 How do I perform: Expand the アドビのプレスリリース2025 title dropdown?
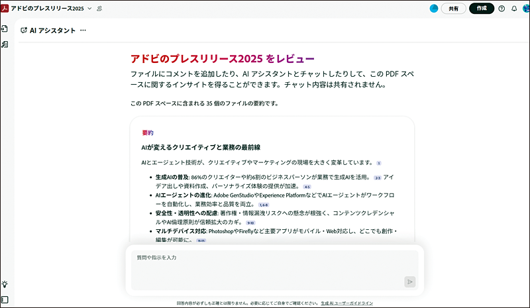tap(89, 9)
